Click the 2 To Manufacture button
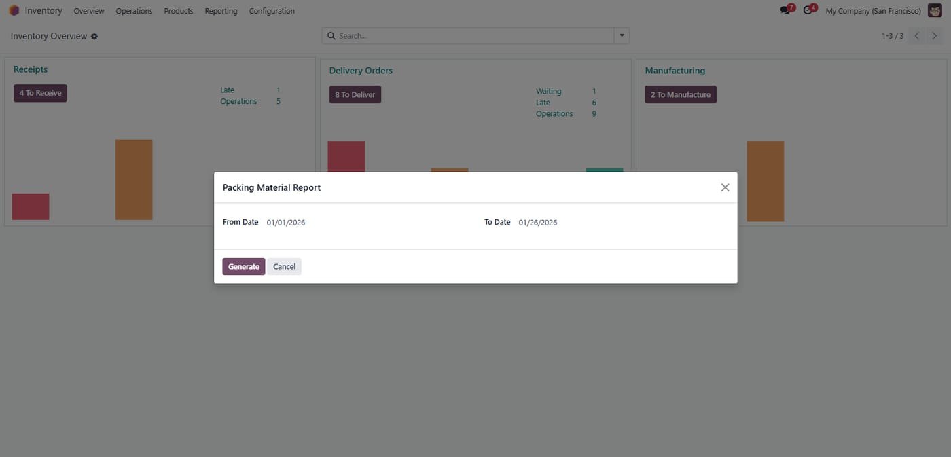This screenshot has width=951, height=457. pos(681,94)
